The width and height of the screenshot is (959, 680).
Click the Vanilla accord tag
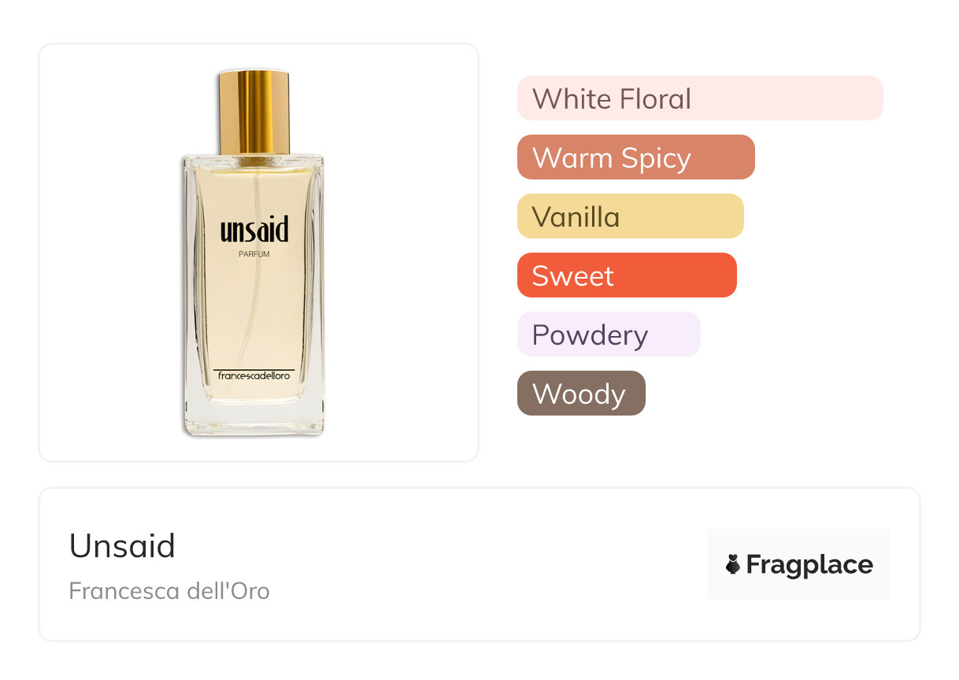(630, 216)
